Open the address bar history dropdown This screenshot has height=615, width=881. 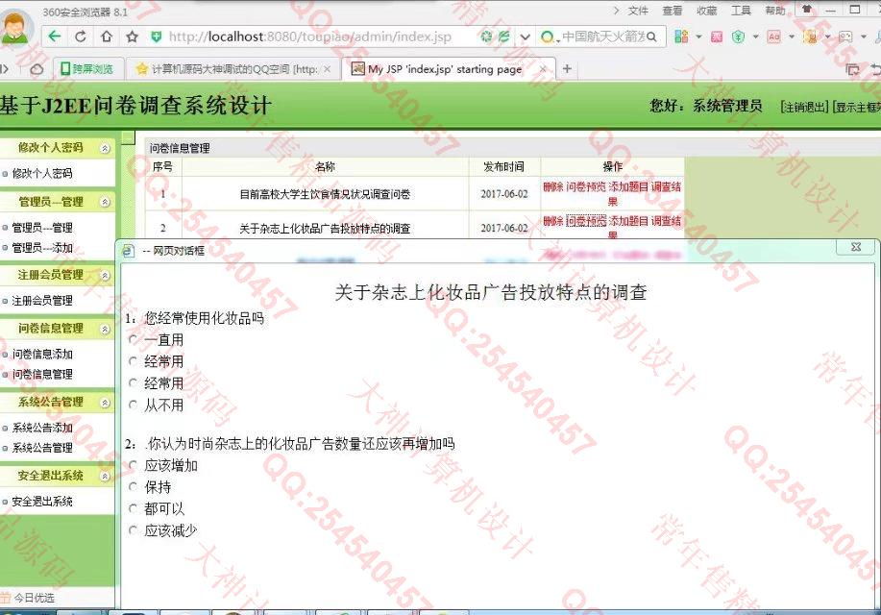pos(525,37)
